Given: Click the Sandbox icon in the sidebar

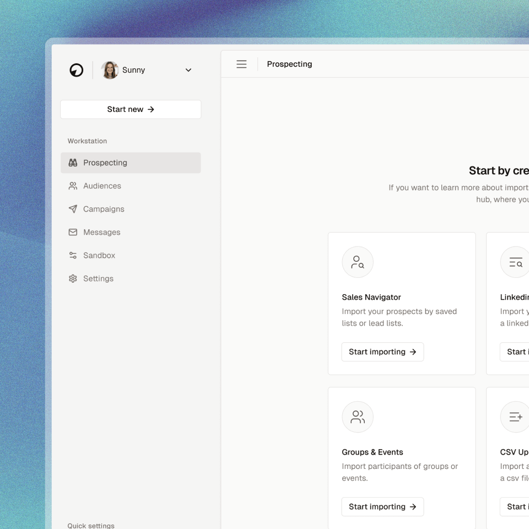Looking at the screenshot, I should pos(73,255).
